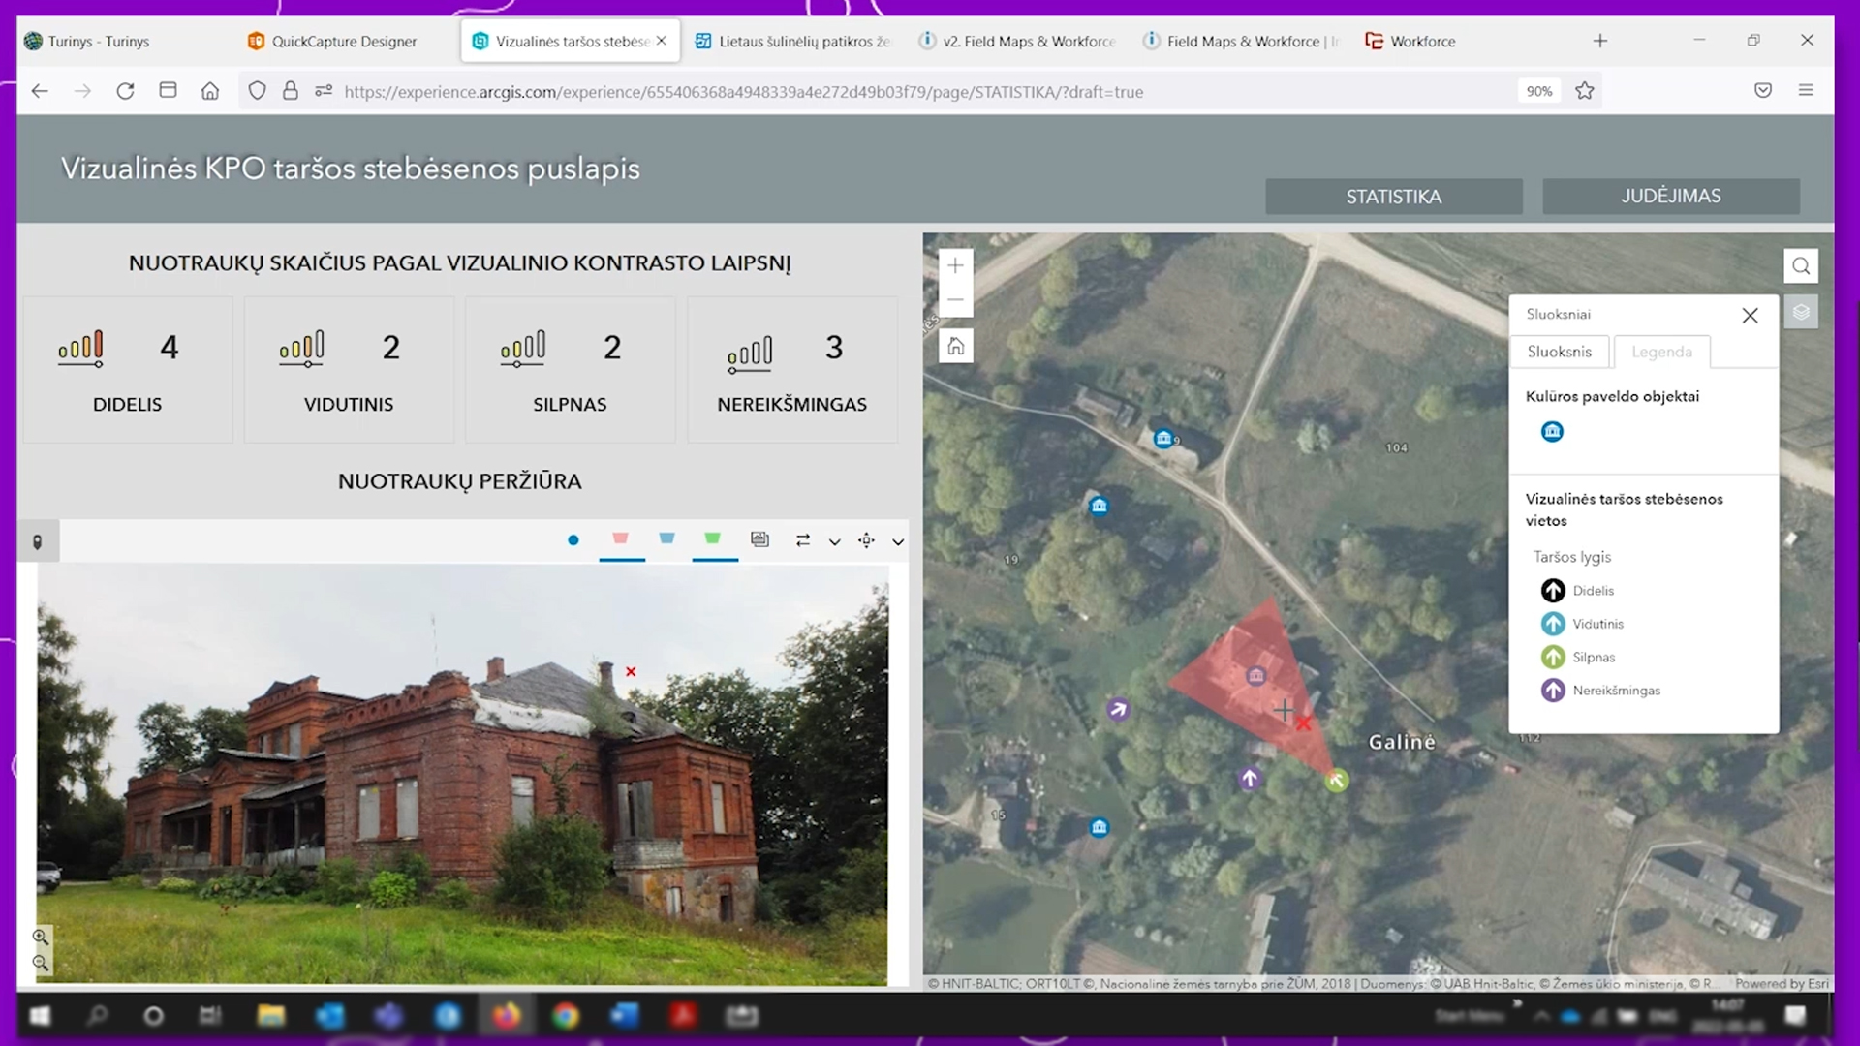The height and width of the screenshot is (1046, 1860).
Task: Switch to the Sluoksnis tab
Action: (x=1559, y=352)
